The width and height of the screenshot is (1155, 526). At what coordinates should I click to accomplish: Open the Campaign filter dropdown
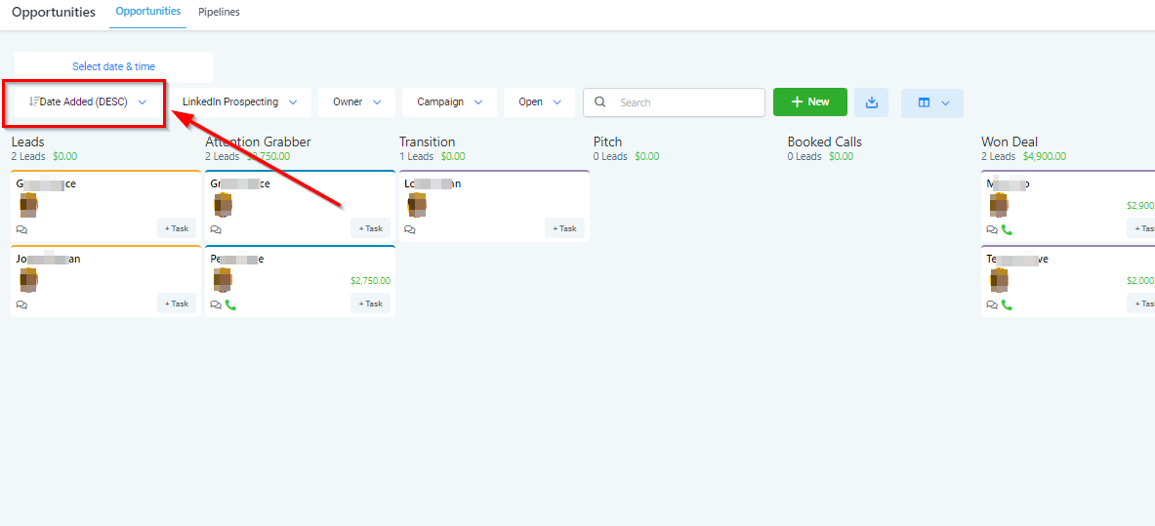pos(449,101)
